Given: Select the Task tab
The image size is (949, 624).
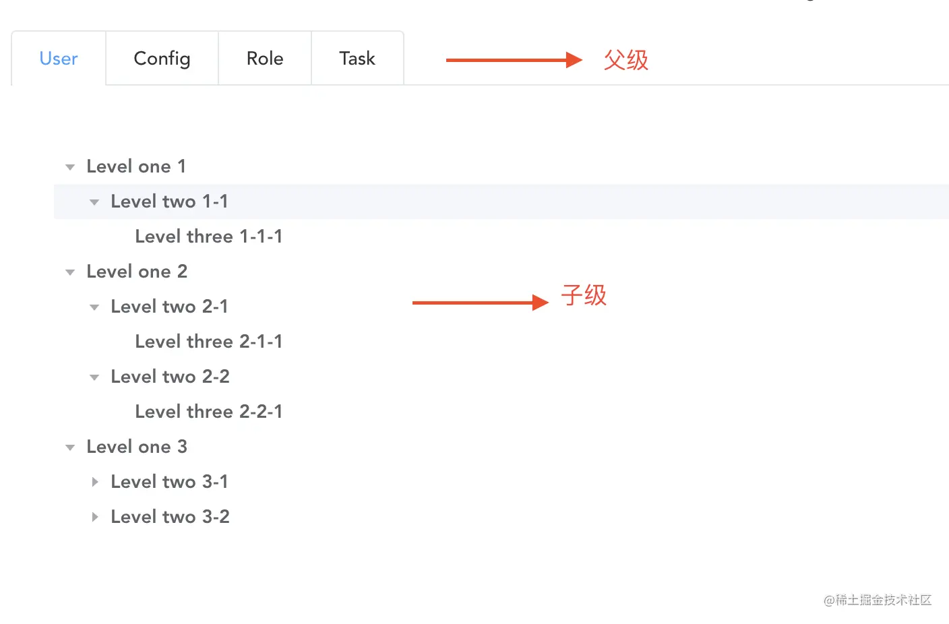Looking at the screenshot, I should point(357,59).
